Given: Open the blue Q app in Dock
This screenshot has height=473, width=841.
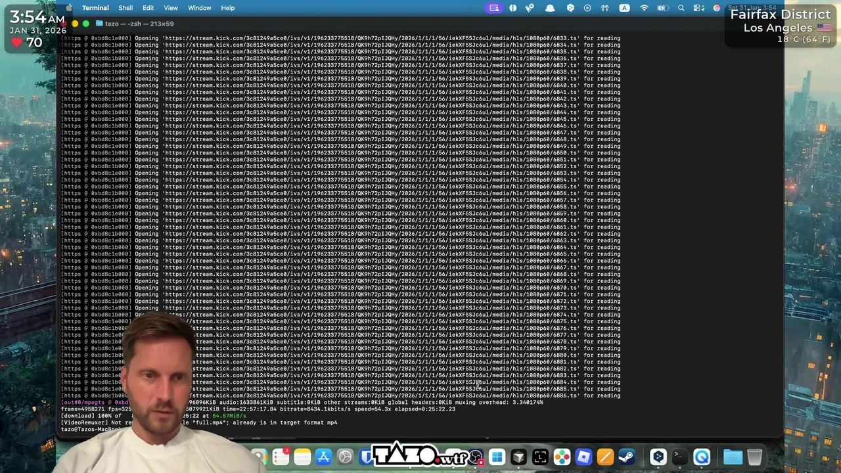Looking at the screenshot, I should (x=702, y=457).
